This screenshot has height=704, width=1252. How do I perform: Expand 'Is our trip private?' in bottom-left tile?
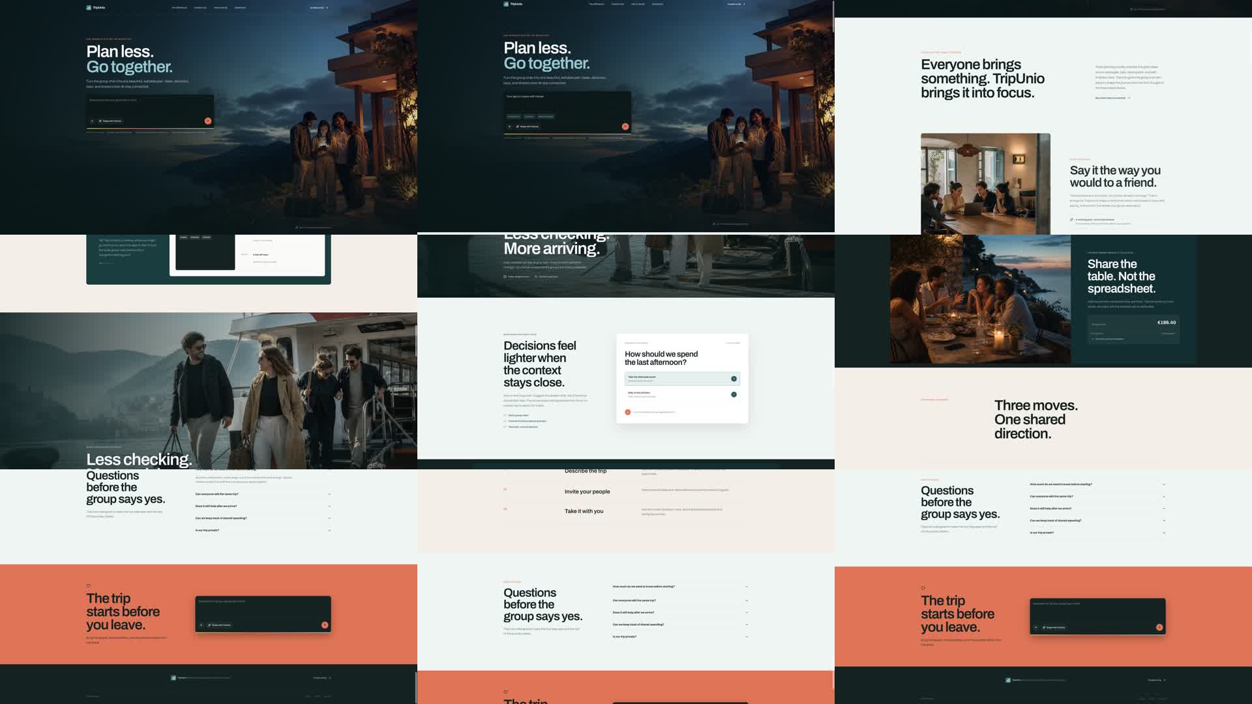pyautogui.click(x=263, y=530)
